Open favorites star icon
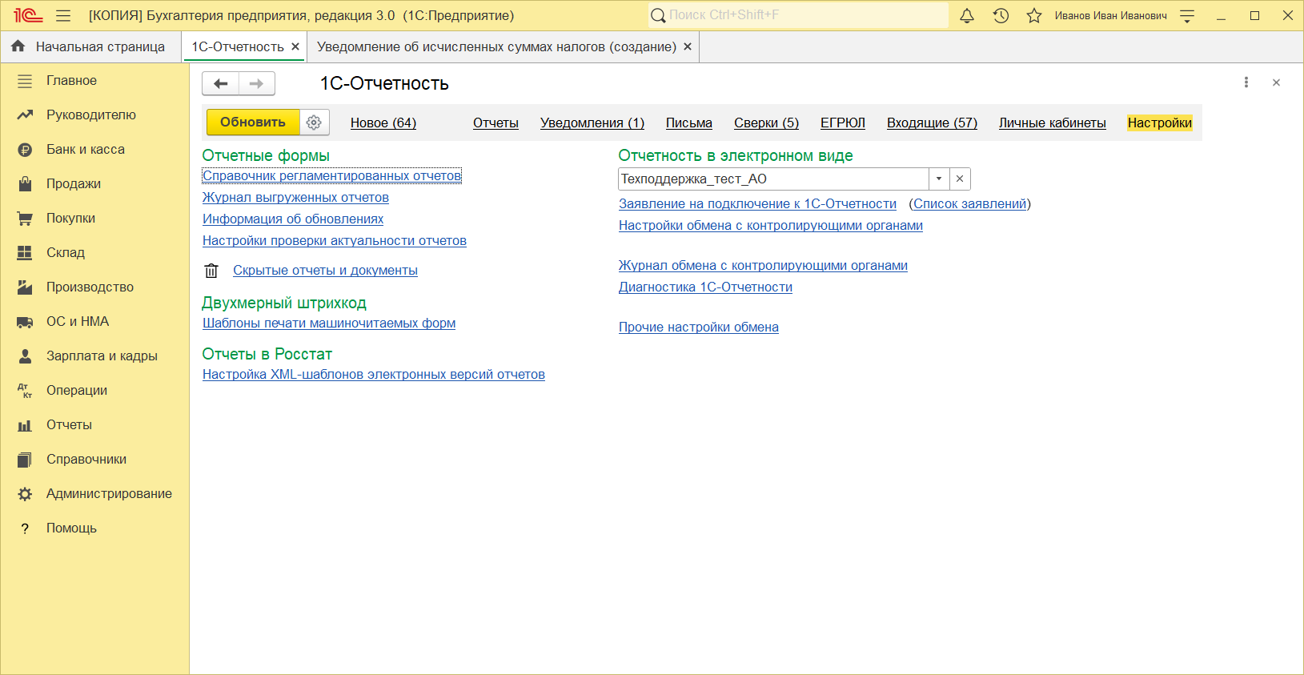1304x675 pixels. (x=1034, y=15)
